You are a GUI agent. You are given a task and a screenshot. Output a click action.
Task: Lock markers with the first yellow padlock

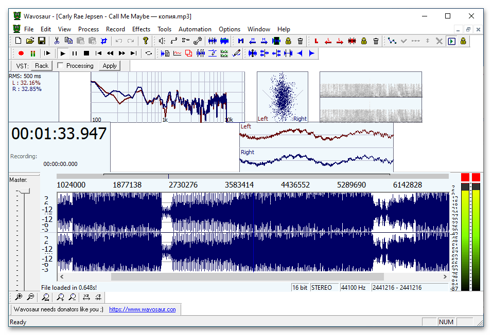tap(288, 41)
